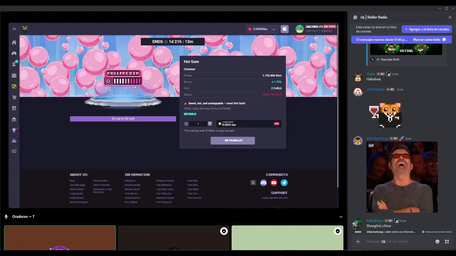Image resolution: width=456 pixels, height=256 pixels.
Task: Click the support@rollercoin.com email link
Action: click(x=274, y=198)
